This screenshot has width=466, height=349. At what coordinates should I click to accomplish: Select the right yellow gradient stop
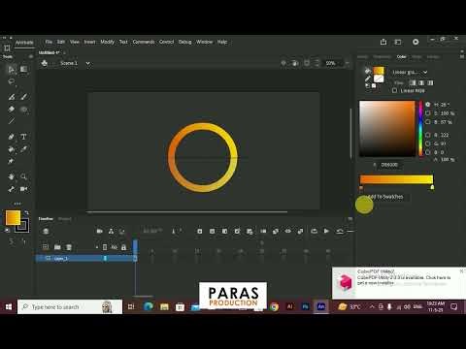tap(432, 187)
